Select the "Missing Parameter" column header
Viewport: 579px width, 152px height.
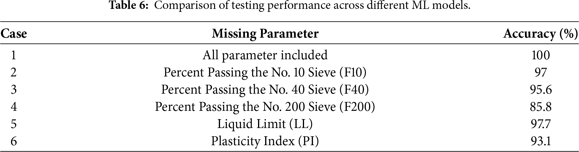tap(265, 34)
